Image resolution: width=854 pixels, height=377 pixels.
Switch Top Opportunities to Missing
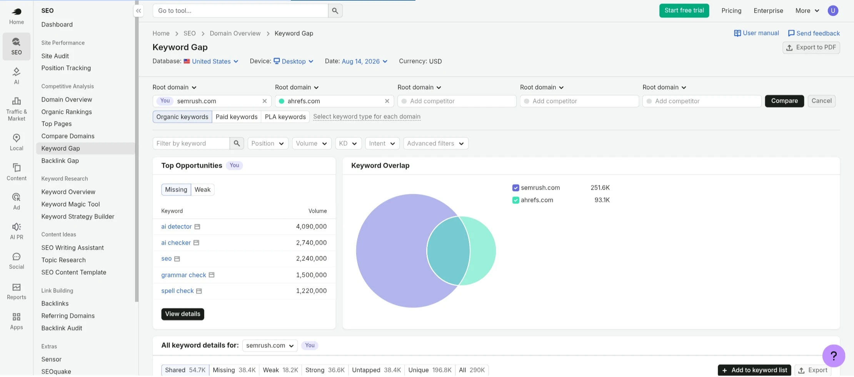[176, 190]
